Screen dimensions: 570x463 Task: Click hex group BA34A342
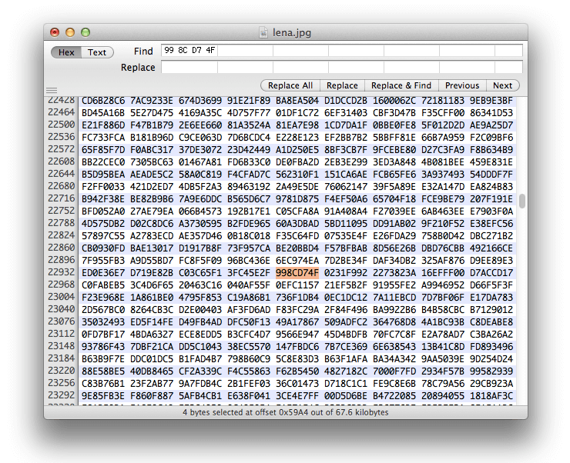[x=394, y=359]
